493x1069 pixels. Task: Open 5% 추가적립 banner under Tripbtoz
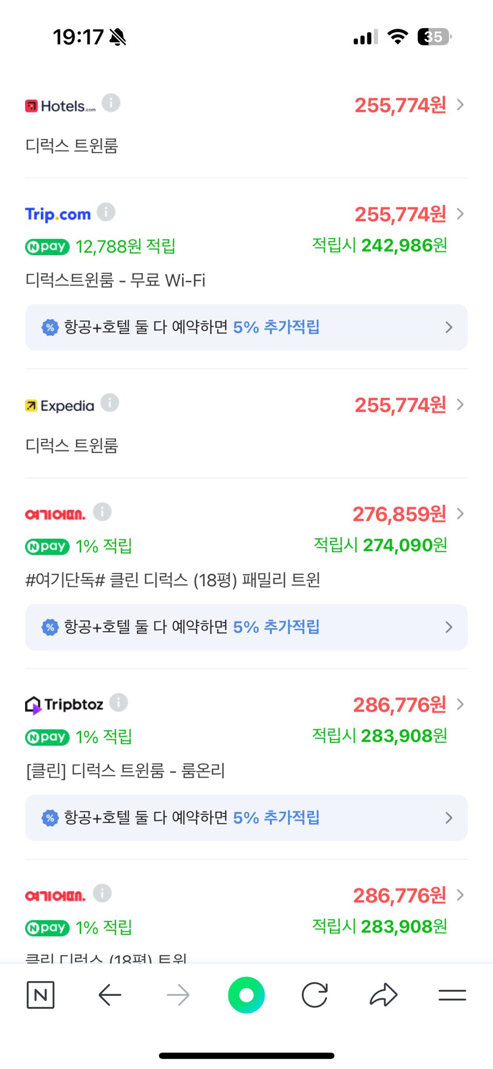pos(246,817)
